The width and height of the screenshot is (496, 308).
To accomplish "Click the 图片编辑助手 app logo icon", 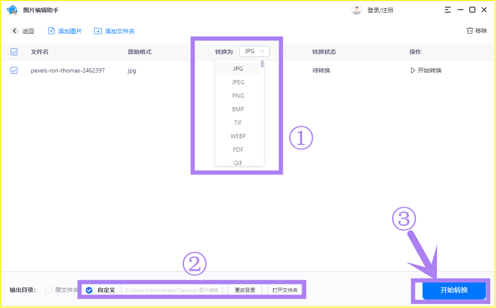I will click(12, 10).
